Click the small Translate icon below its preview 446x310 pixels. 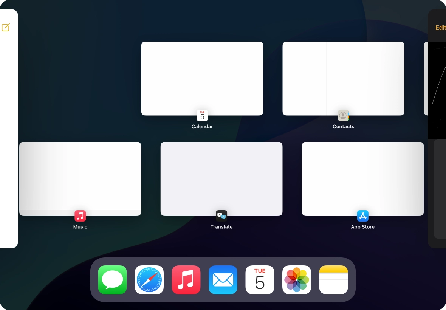221,216
